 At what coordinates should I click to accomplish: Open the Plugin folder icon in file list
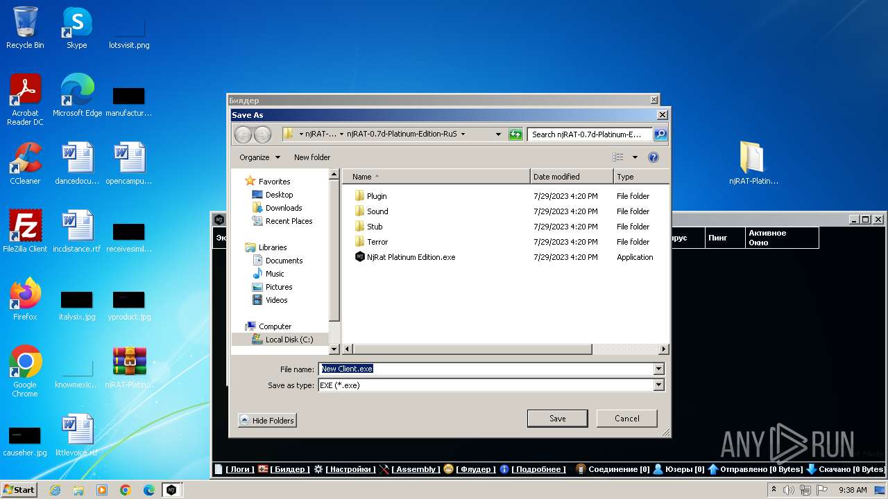(359, 196)
